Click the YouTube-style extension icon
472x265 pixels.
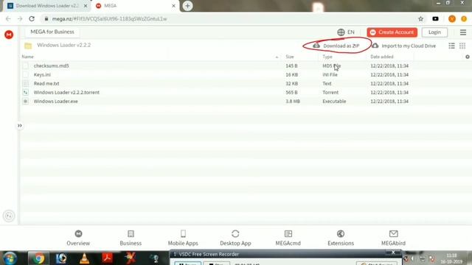[435, 18]
